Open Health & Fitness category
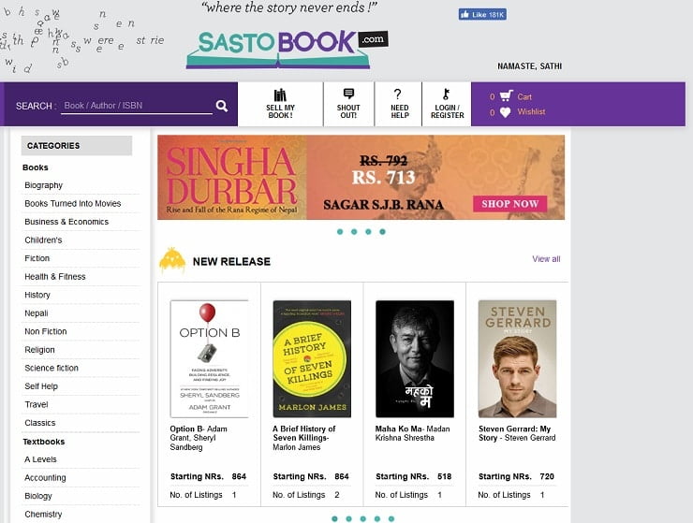Screen dimensions: 693x523 (55, 277)
